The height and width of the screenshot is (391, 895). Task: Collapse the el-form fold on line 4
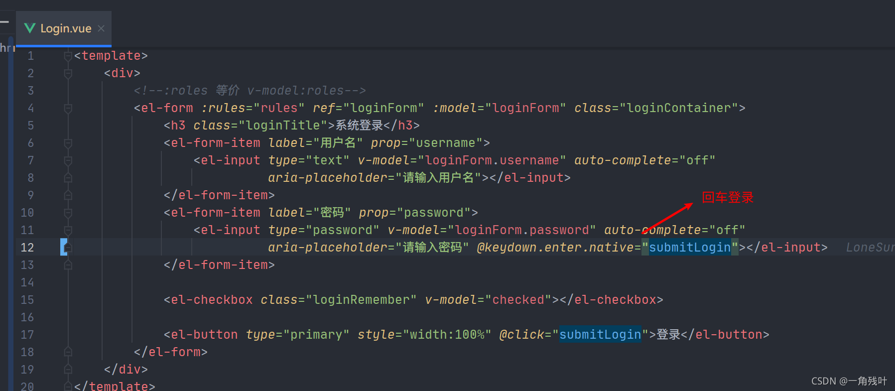[x=68, y=108]
